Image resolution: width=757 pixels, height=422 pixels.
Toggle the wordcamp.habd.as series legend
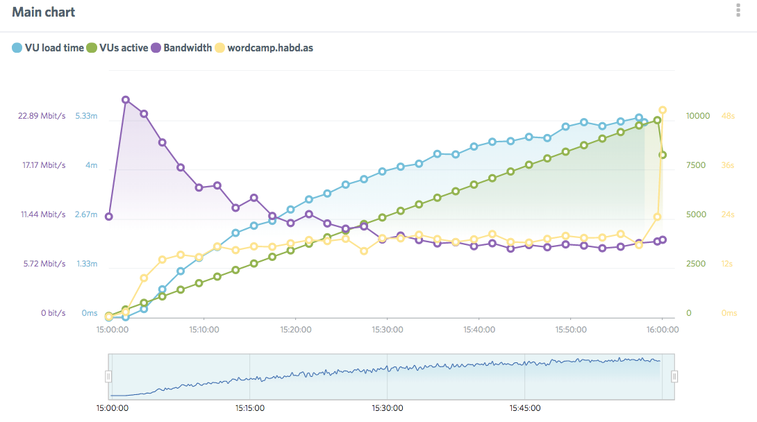point(269,49)
